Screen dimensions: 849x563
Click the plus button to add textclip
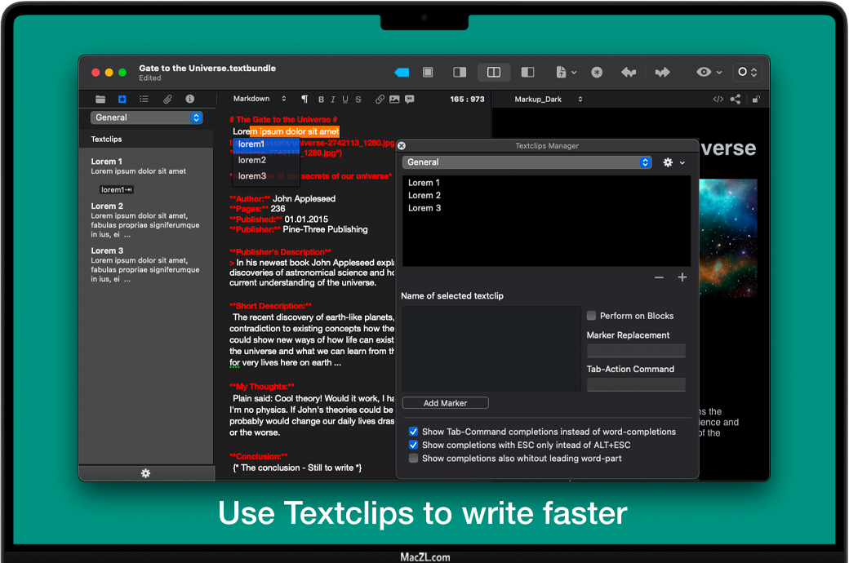(x=682, y=277)
